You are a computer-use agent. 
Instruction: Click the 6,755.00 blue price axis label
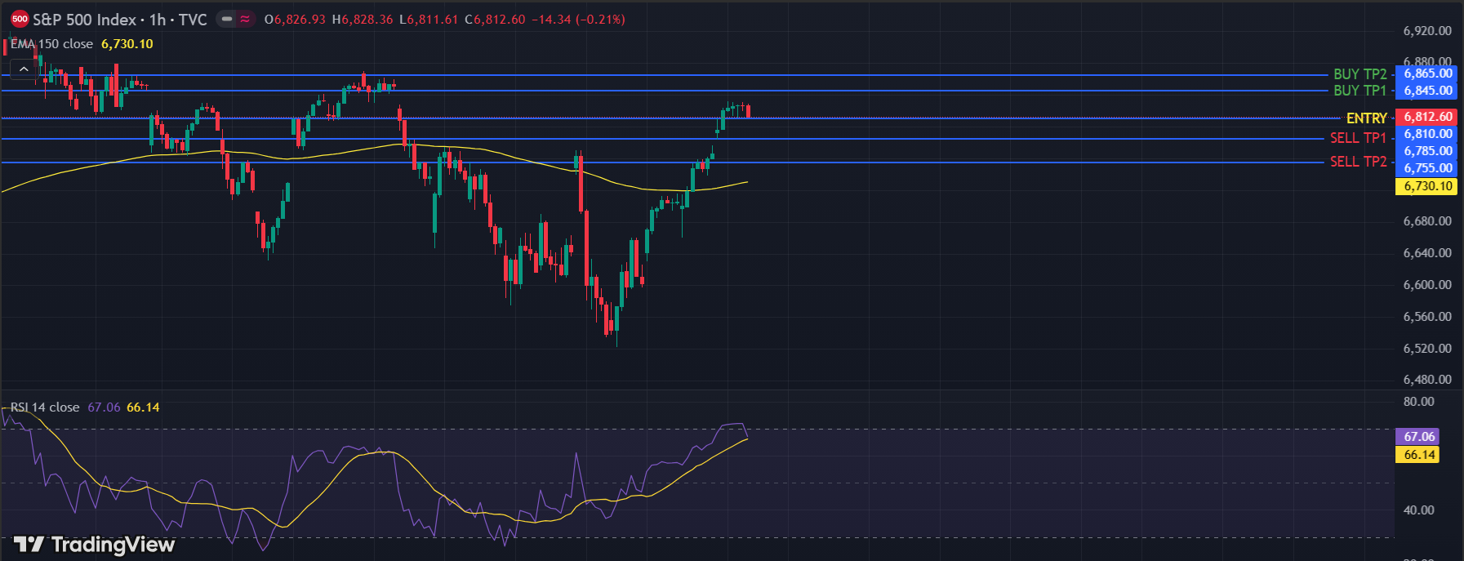[1427, 168]
